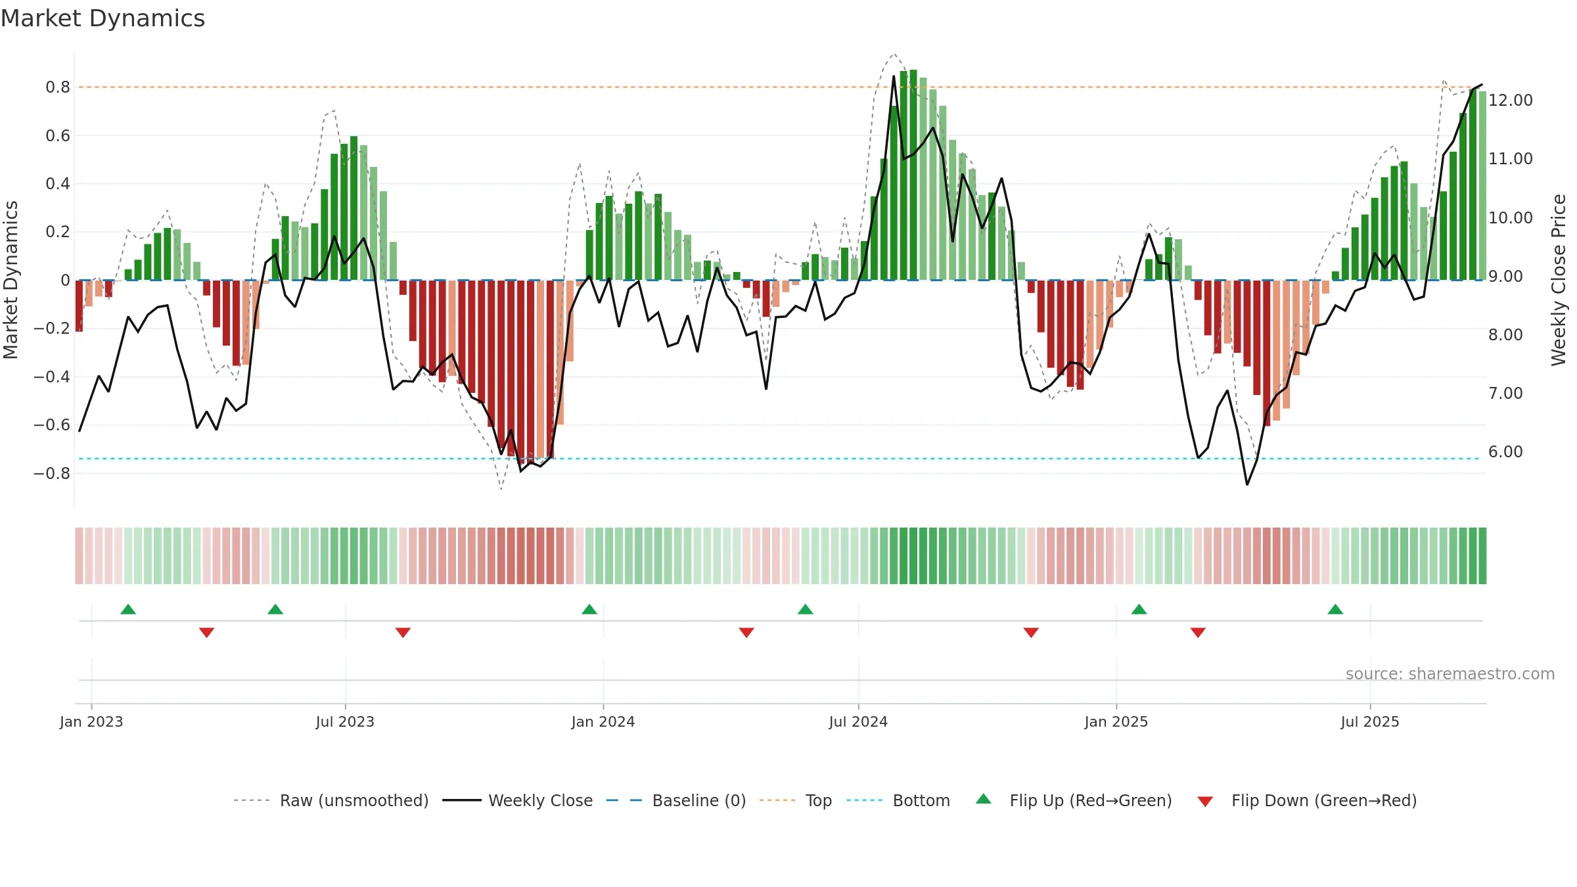Select the flip-down triangle after Jul 2023
Image resolution: width=1577 pixels, height=887 pixels.
pyautogui.click(x=403, y=633)
